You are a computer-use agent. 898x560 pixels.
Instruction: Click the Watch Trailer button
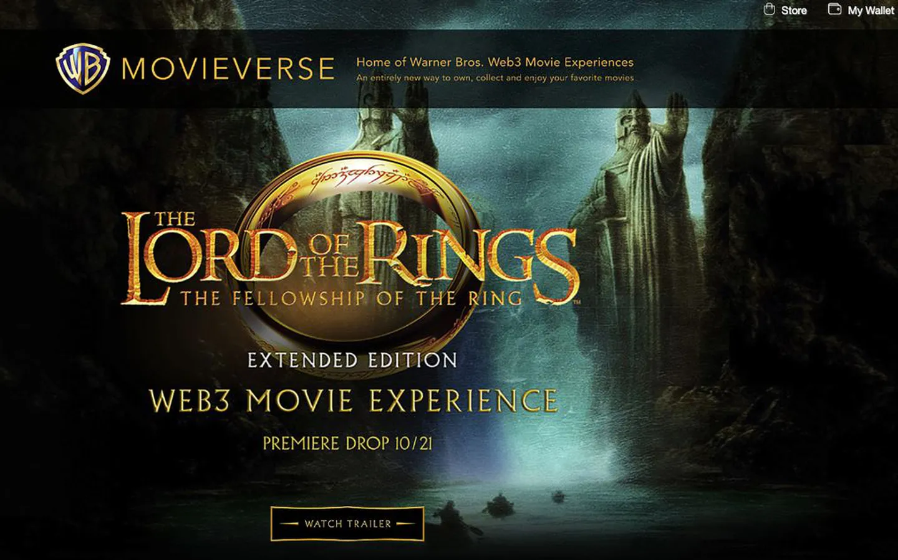coord(347,524)
